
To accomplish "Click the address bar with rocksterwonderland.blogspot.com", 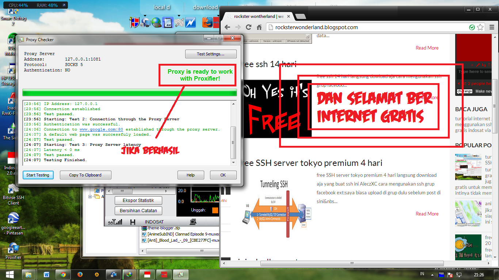I will 366,27.
